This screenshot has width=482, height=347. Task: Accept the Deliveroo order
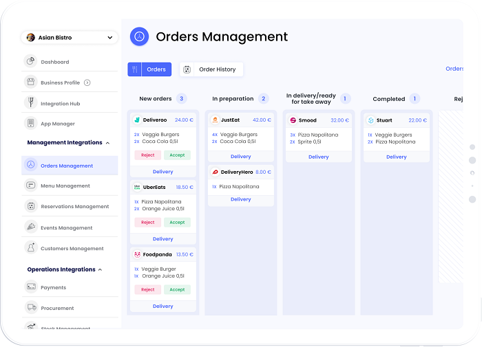pos(177,155)
